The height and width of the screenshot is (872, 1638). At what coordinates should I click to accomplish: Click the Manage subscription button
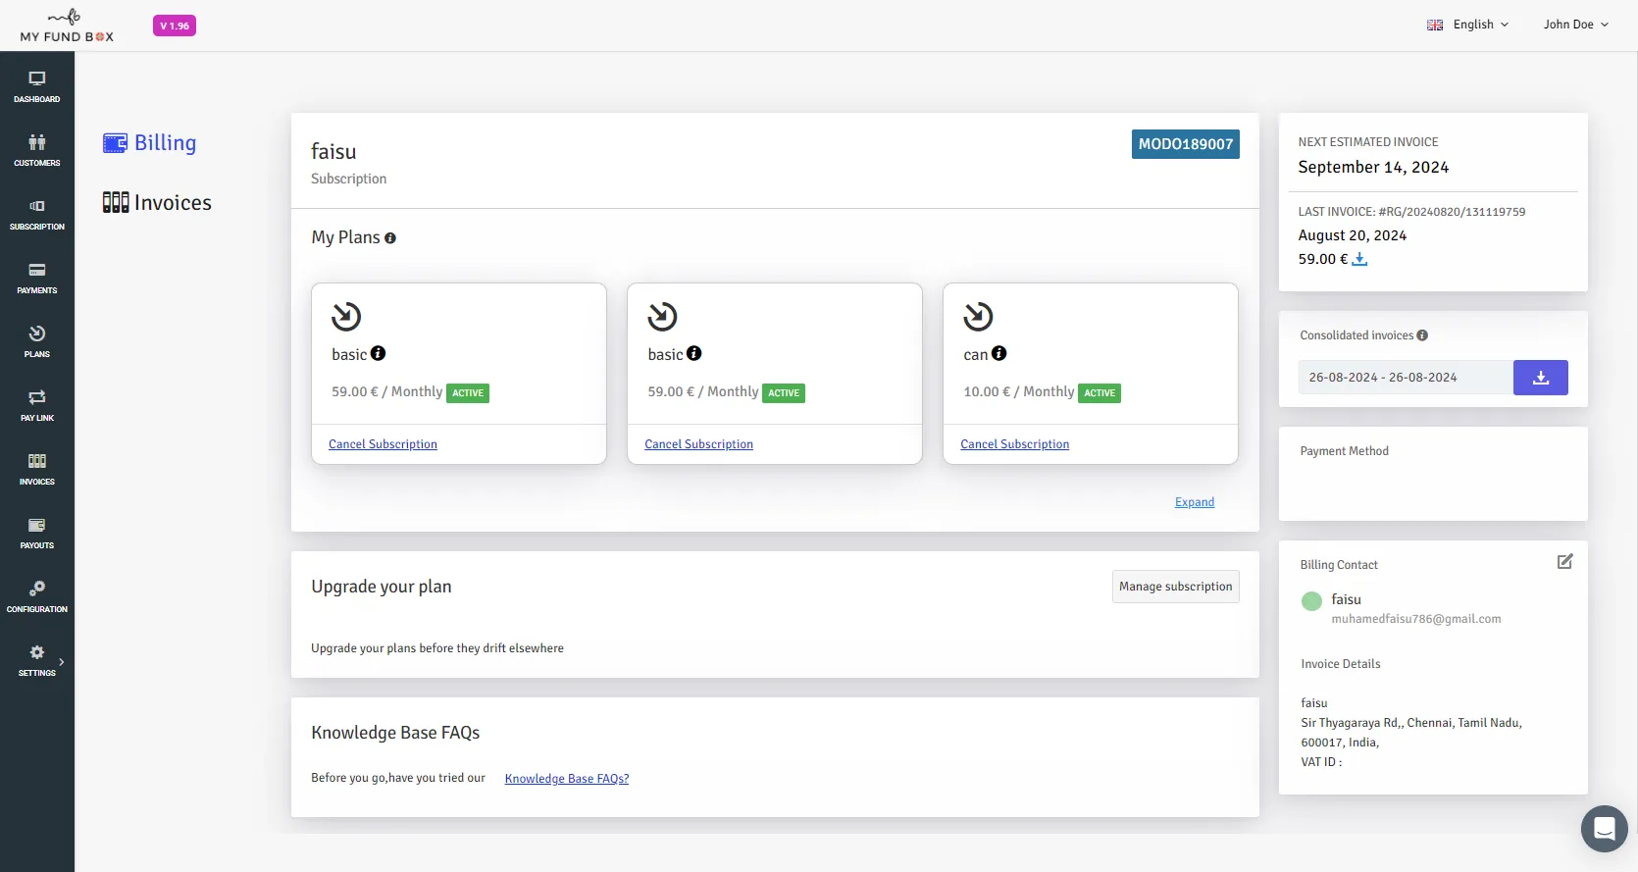click(1176, 587)
